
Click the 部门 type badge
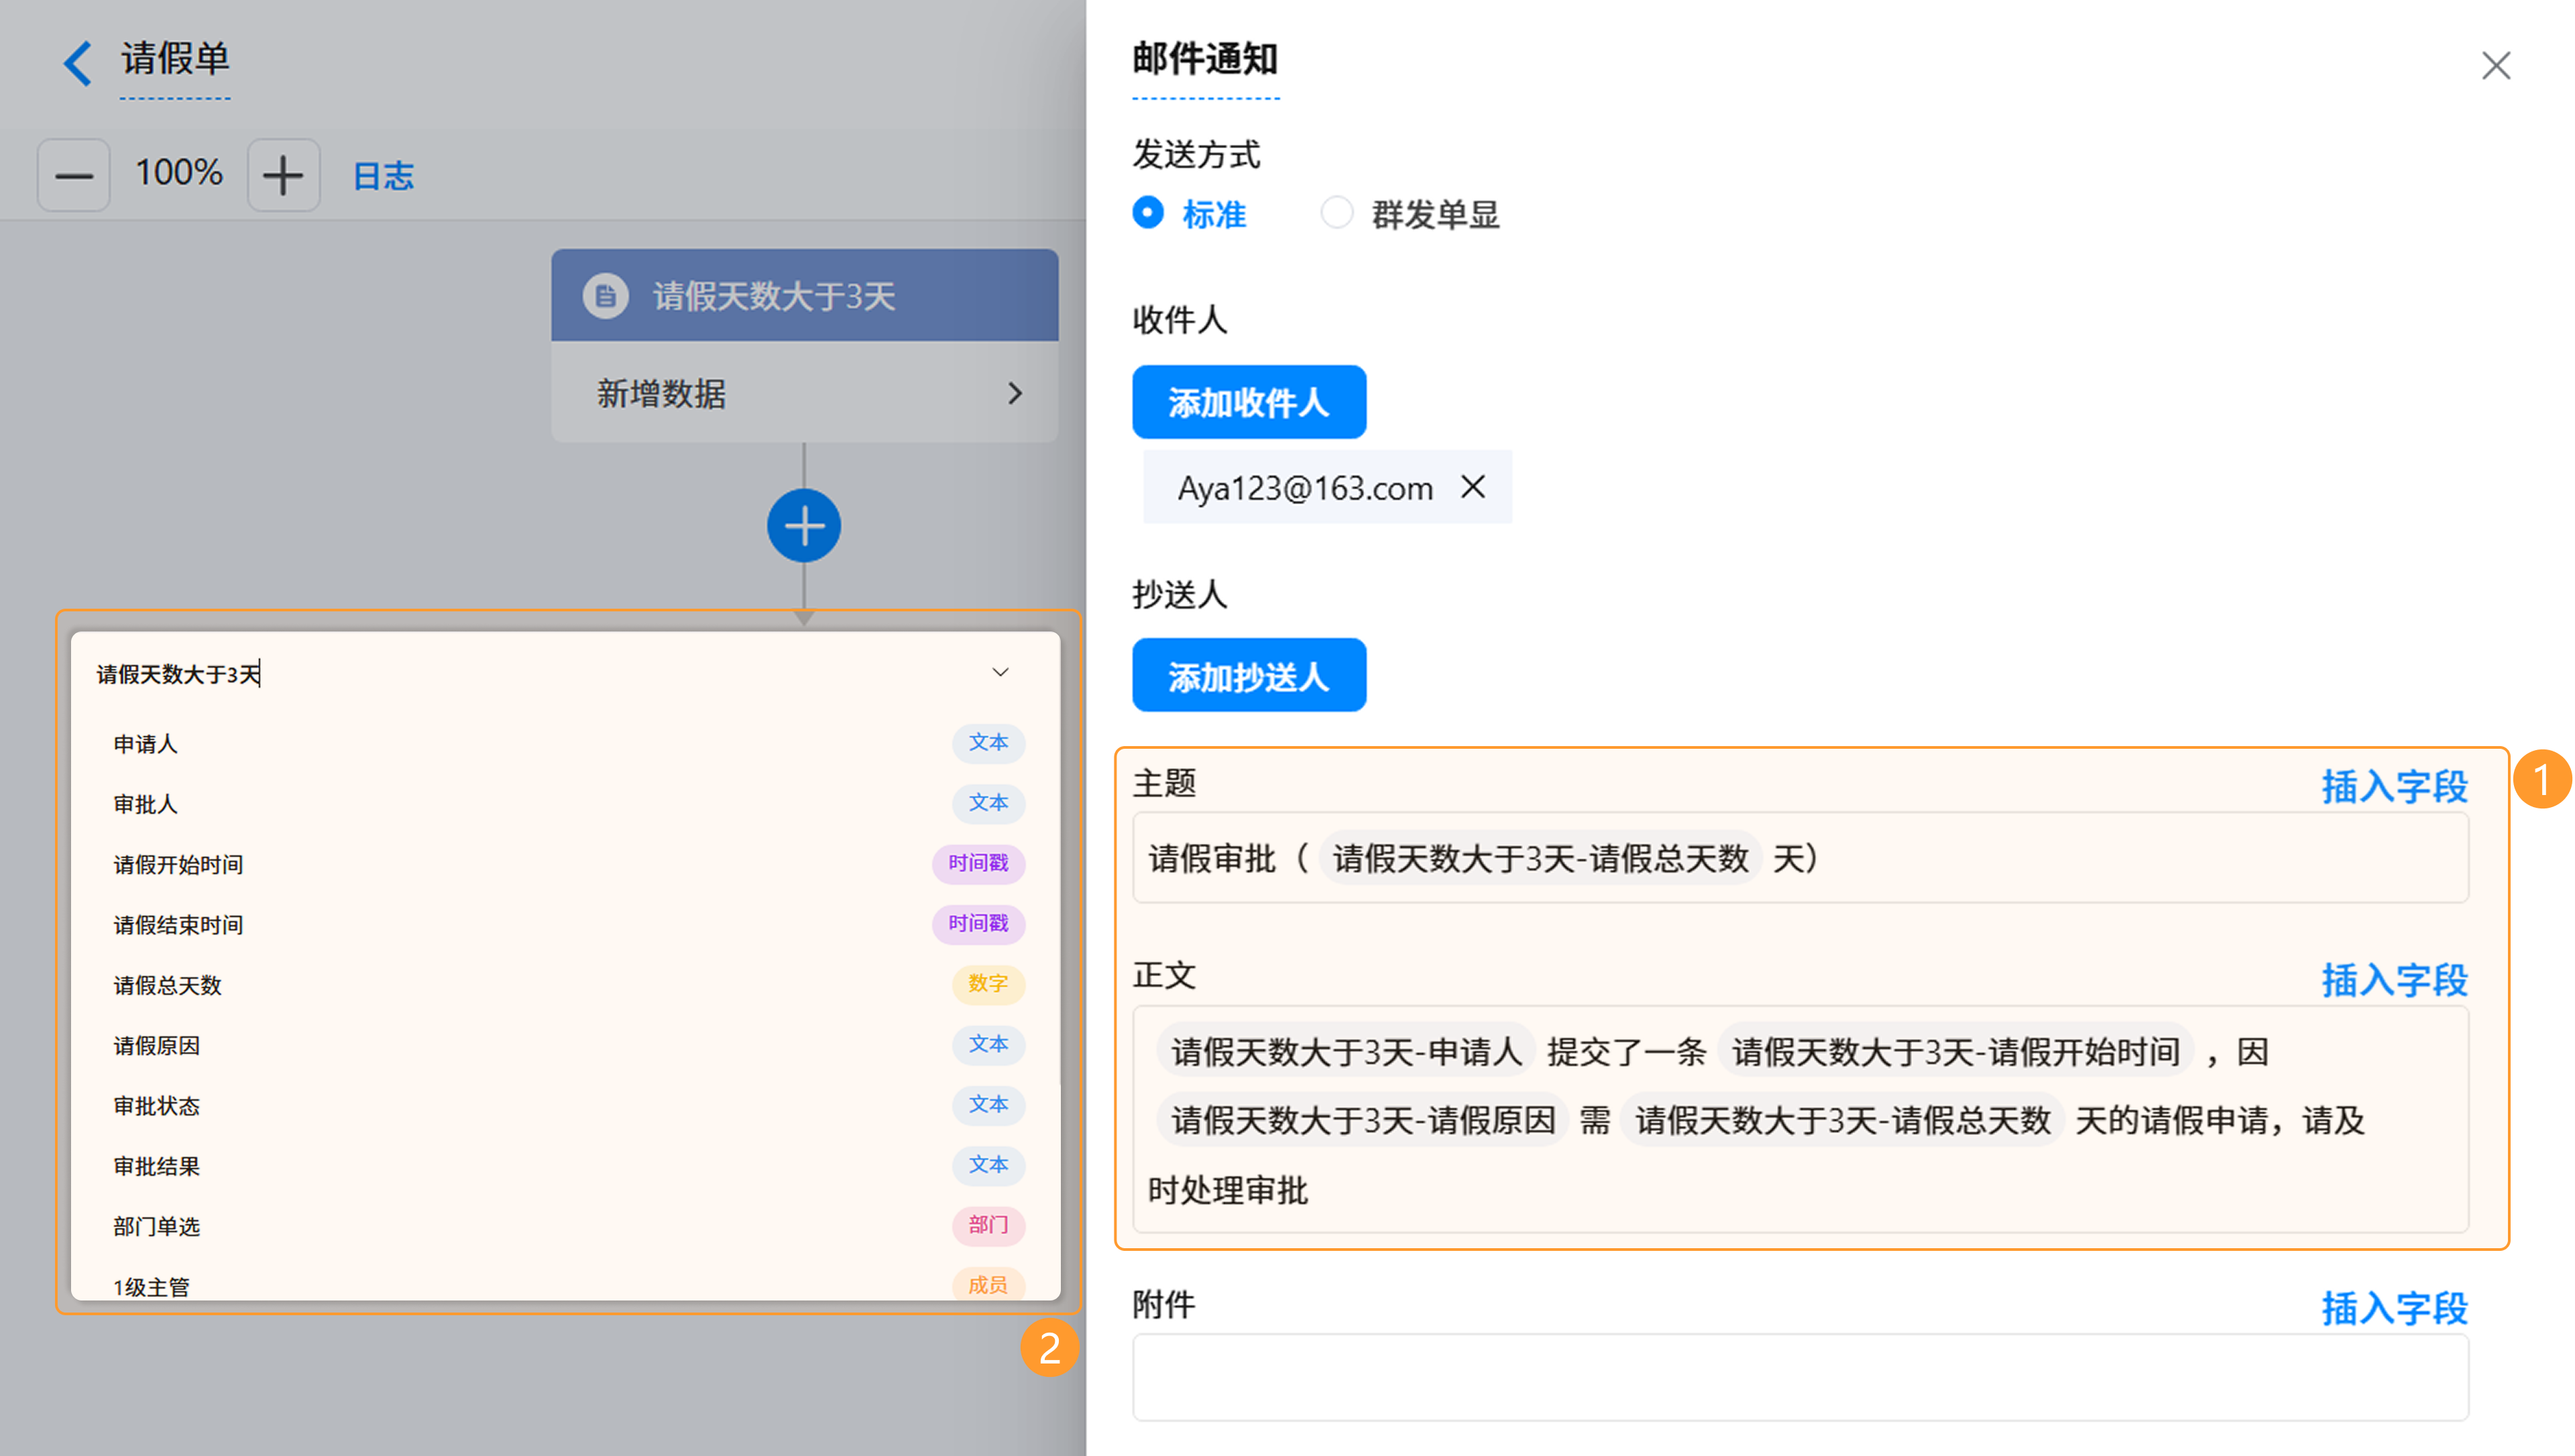(x=988, y=1225)
